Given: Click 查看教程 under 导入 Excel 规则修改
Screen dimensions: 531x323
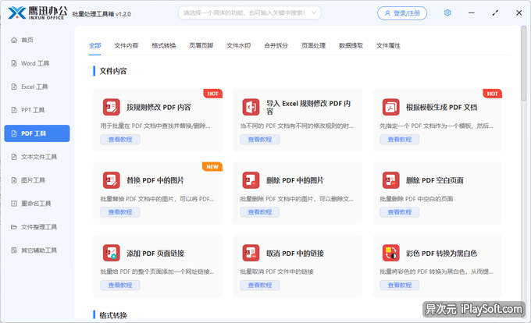Looking at the screenshot, I should pos(260,140).
